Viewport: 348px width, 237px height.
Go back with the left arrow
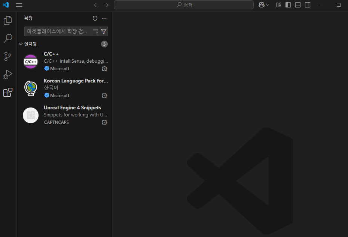[x=96, y=5]
